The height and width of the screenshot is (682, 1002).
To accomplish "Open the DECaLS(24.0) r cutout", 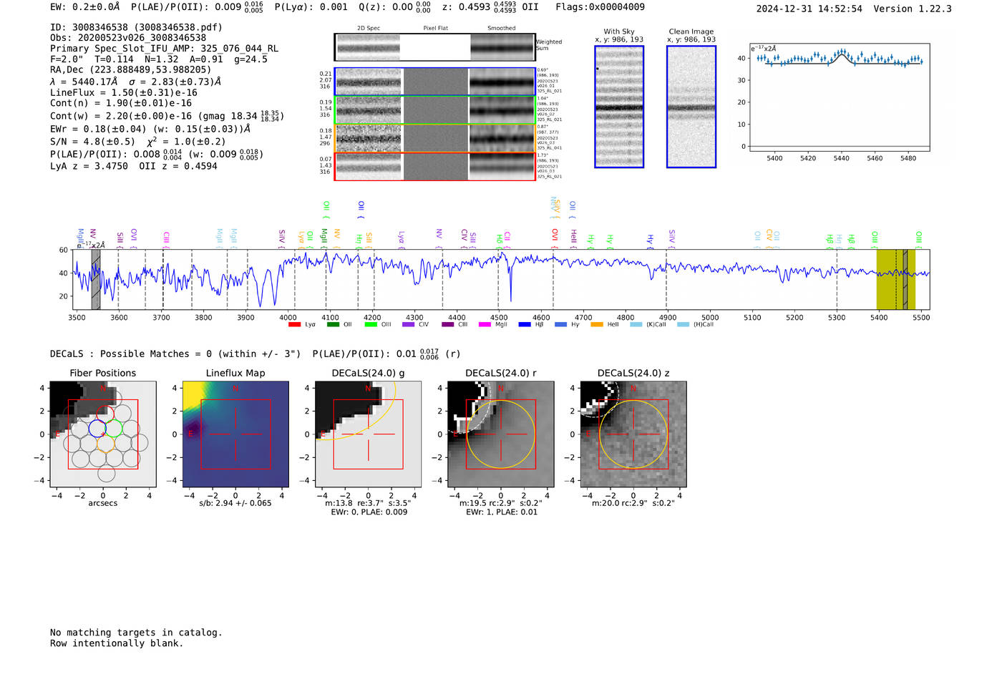I will coord(500,434).
